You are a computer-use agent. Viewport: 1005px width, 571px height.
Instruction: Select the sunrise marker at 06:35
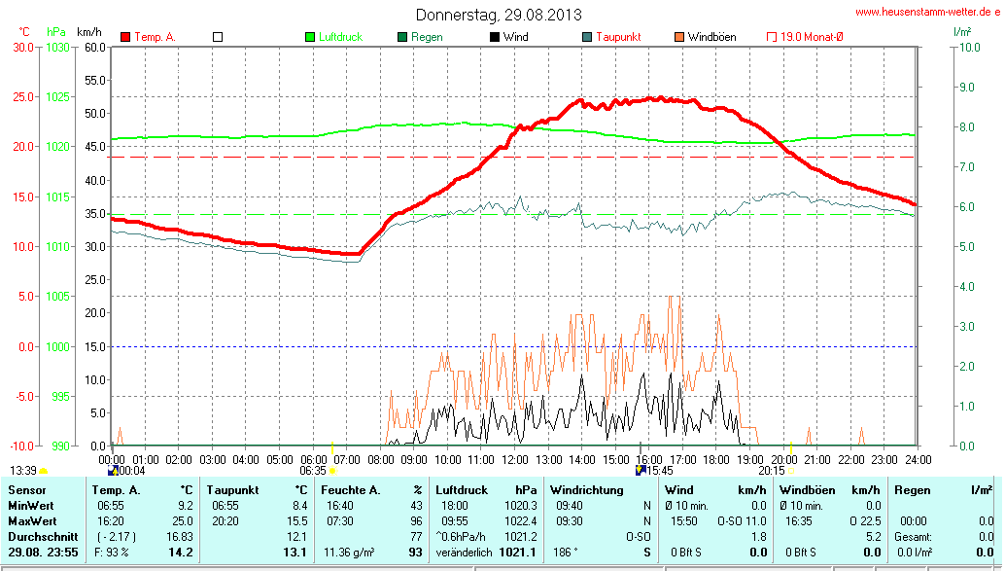coord(332,471)
